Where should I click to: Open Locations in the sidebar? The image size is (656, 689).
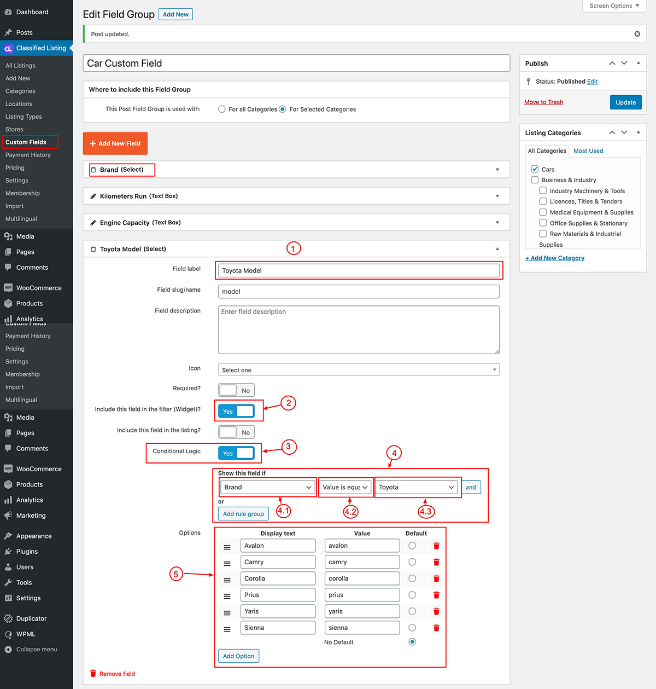[19, 104]
